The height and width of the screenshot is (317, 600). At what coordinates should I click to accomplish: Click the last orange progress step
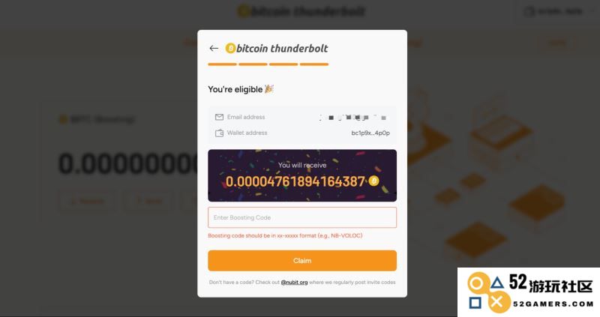(x=314, y=64)
